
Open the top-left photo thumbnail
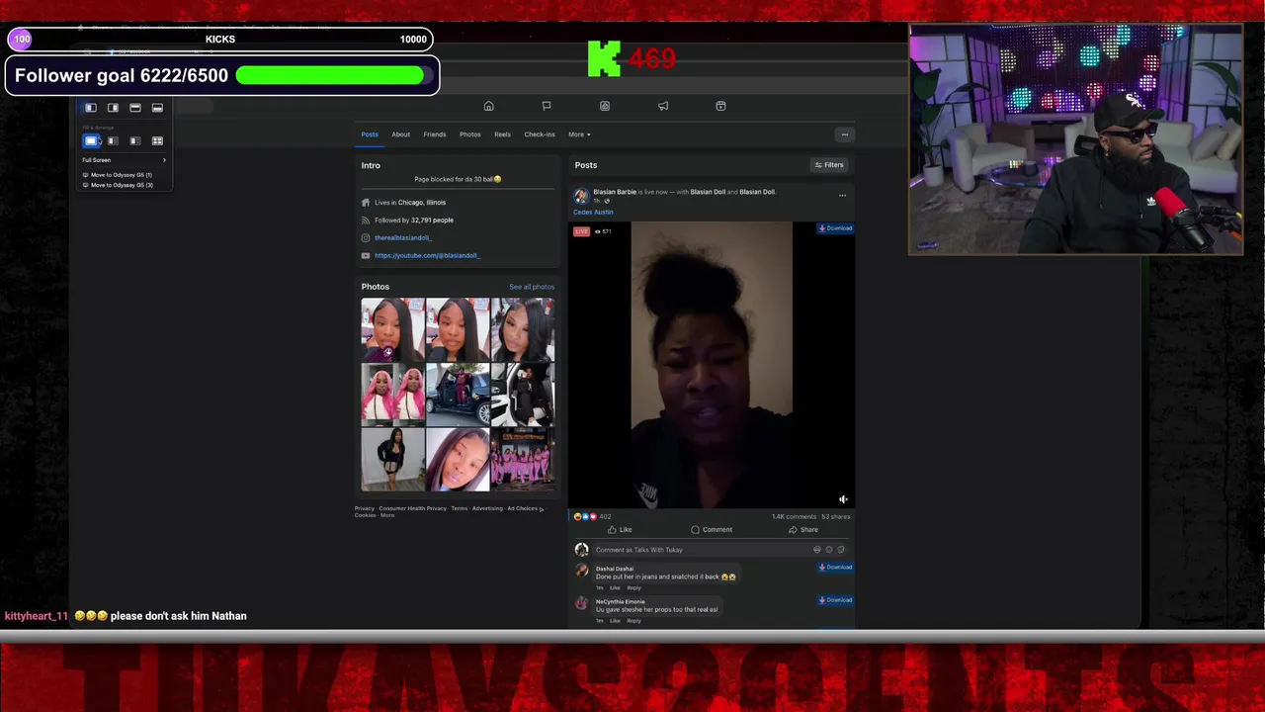tap(392, 329)
